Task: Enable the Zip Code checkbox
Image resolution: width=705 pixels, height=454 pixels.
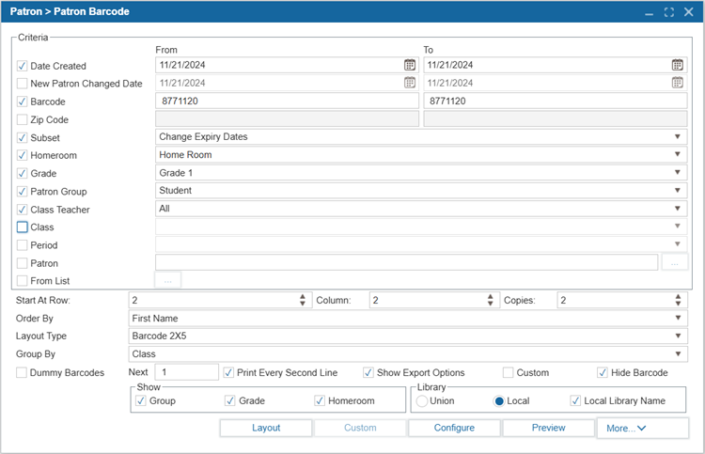Action: click(22, 119)
